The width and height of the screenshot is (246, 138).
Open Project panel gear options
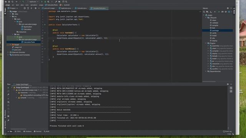pyautogui.click(x=36, y=8)
